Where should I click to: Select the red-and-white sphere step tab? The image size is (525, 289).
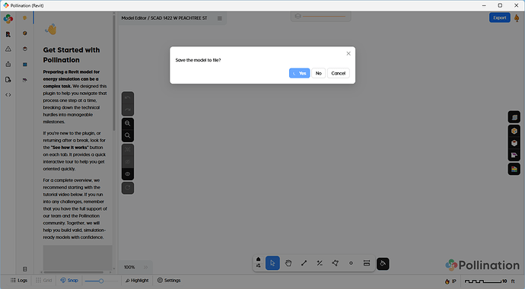25,49
